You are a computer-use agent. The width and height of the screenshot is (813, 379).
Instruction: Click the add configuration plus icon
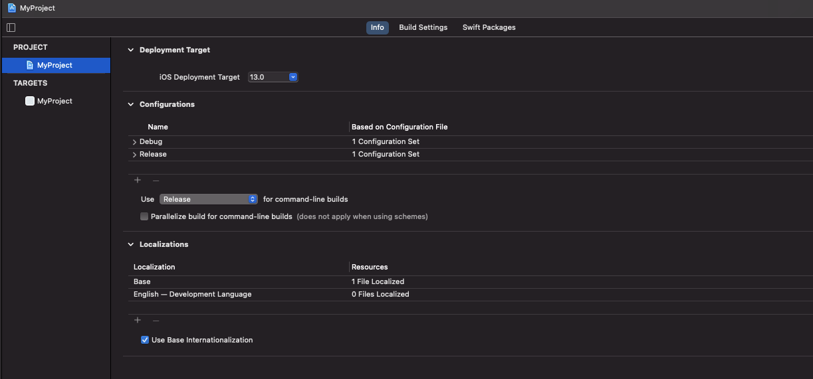138,180
